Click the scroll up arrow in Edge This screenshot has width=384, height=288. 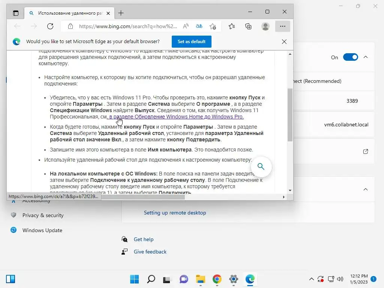pos(290,54)
